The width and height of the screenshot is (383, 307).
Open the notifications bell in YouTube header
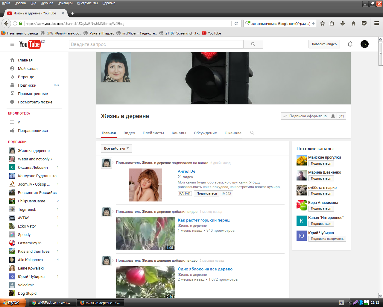point(350,44)
